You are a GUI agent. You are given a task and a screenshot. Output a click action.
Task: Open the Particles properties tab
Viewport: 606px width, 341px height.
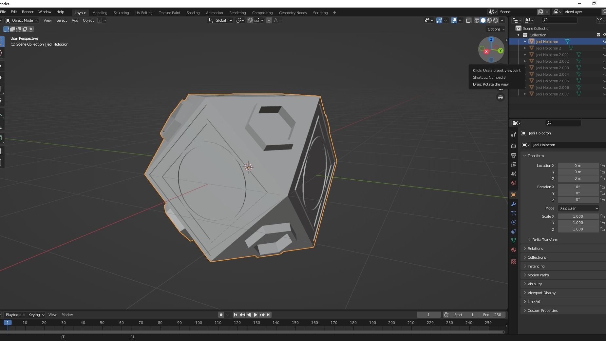[x=514, y=213]
